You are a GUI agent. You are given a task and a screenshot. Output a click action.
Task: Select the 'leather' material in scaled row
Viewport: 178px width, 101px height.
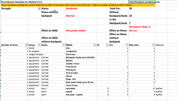[x=162, y=92]
